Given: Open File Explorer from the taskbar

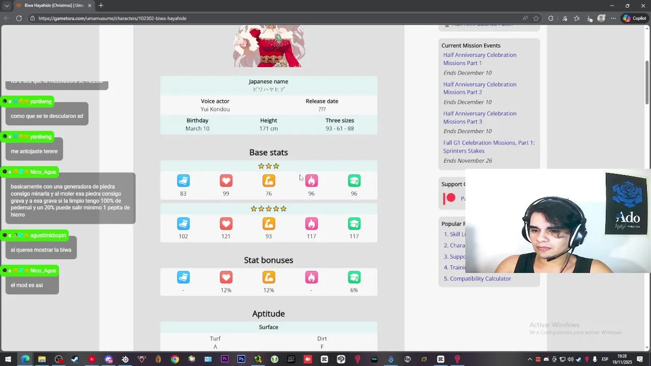Looking at the screenshot, I should pyautogui.click(x=42, y=359).
